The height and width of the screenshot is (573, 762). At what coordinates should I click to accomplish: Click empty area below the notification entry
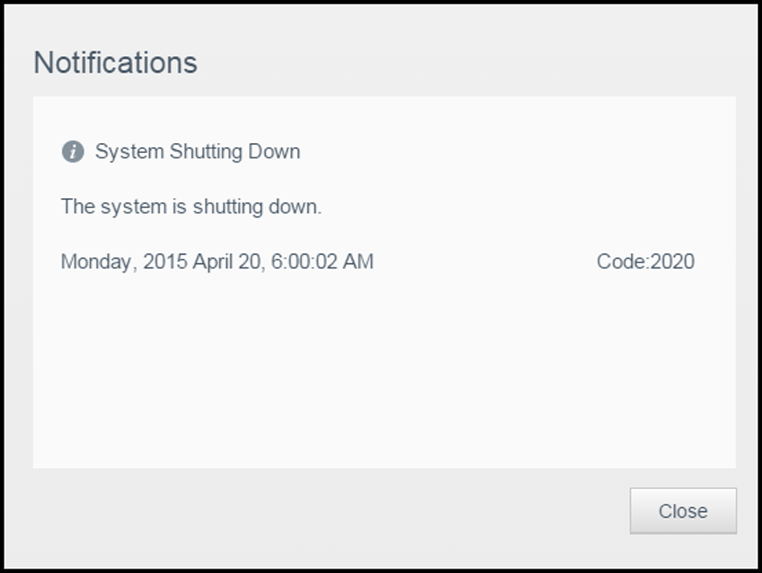click(384, 374)
